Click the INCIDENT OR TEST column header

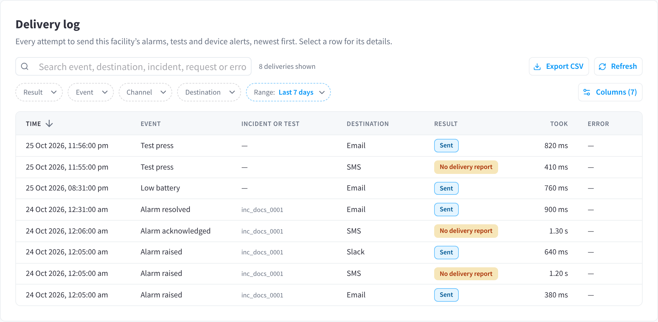point(270,124)
